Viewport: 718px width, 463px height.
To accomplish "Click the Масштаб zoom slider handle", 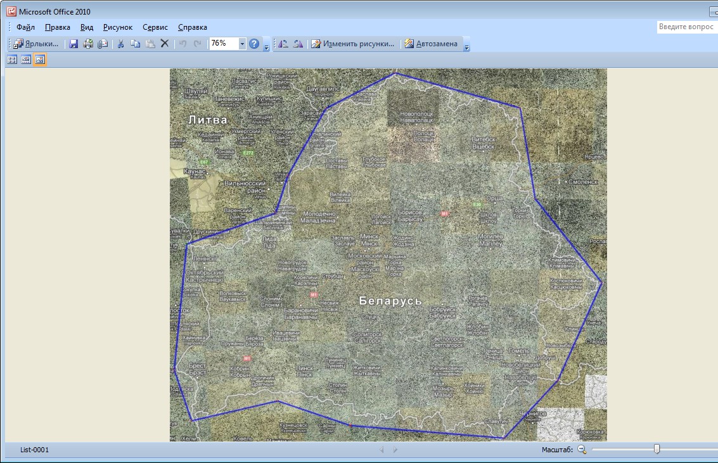I will pyautogui.click(x=657, y=449).
